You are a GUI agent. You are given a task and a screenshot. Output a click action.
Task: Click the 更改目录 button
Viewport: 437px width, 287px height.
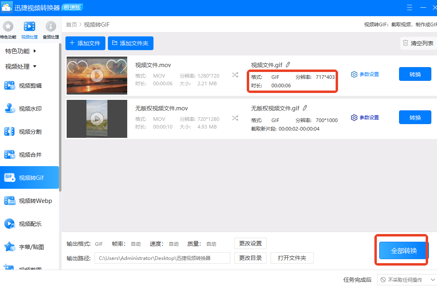(250, 258)
